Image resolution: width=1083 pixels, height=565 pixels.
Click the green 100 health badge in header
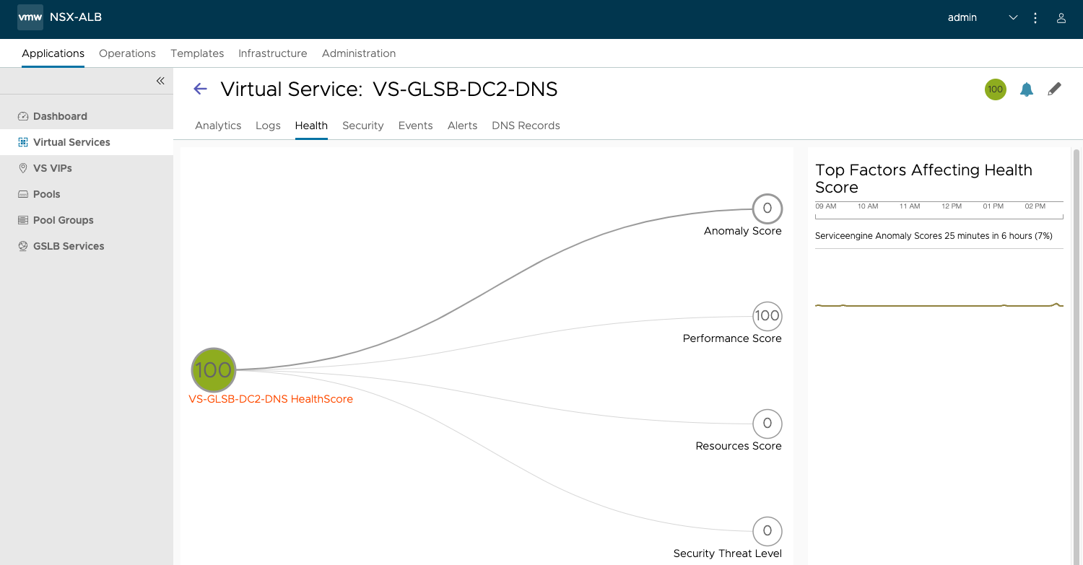pyautogui.click(x=996, y=89)
